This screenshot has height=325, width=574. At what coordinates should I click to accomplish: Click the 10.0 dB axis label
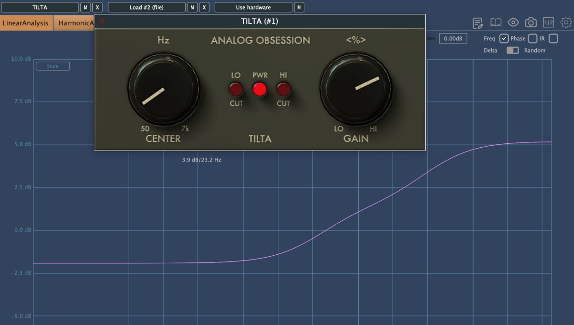(x=22, y=59)
